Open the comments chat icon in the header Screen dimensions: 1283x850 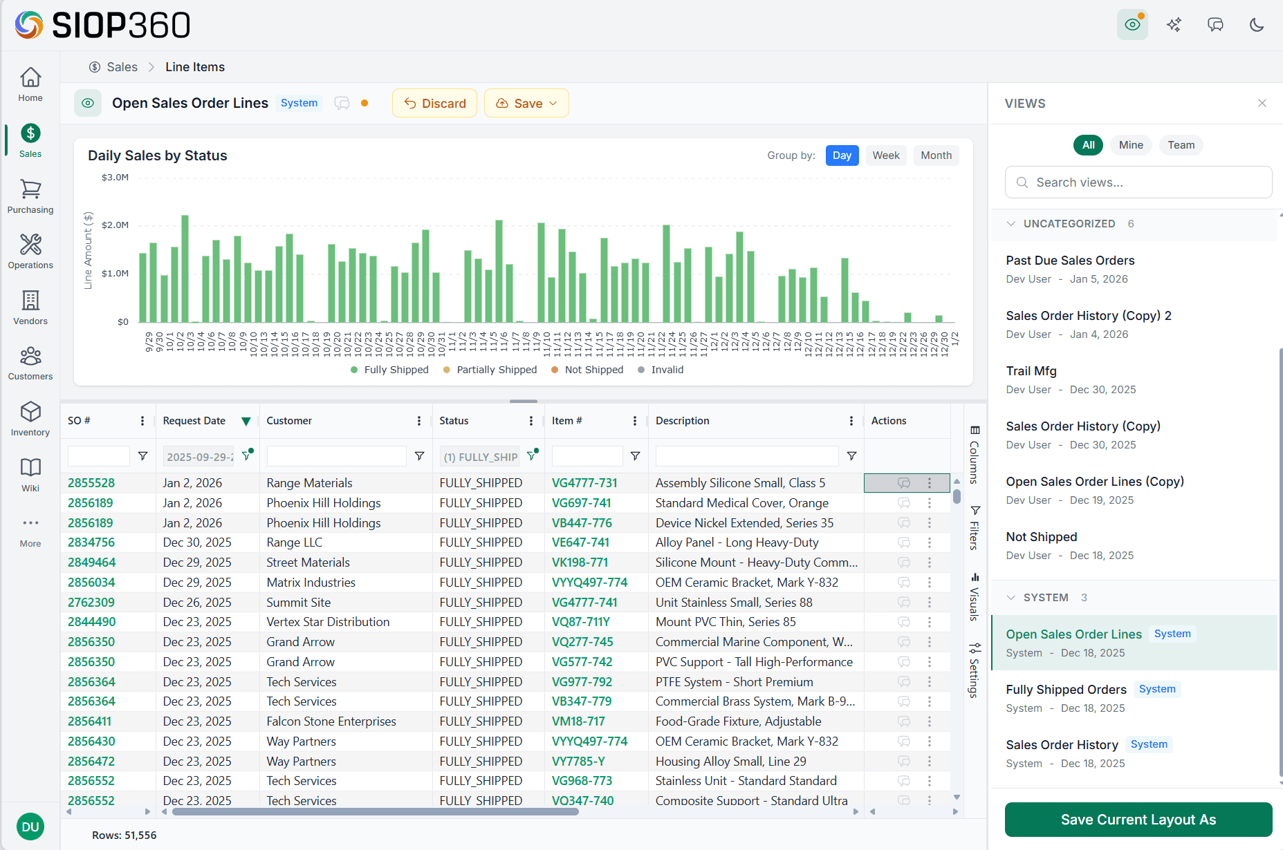[x=1215, y=24]
